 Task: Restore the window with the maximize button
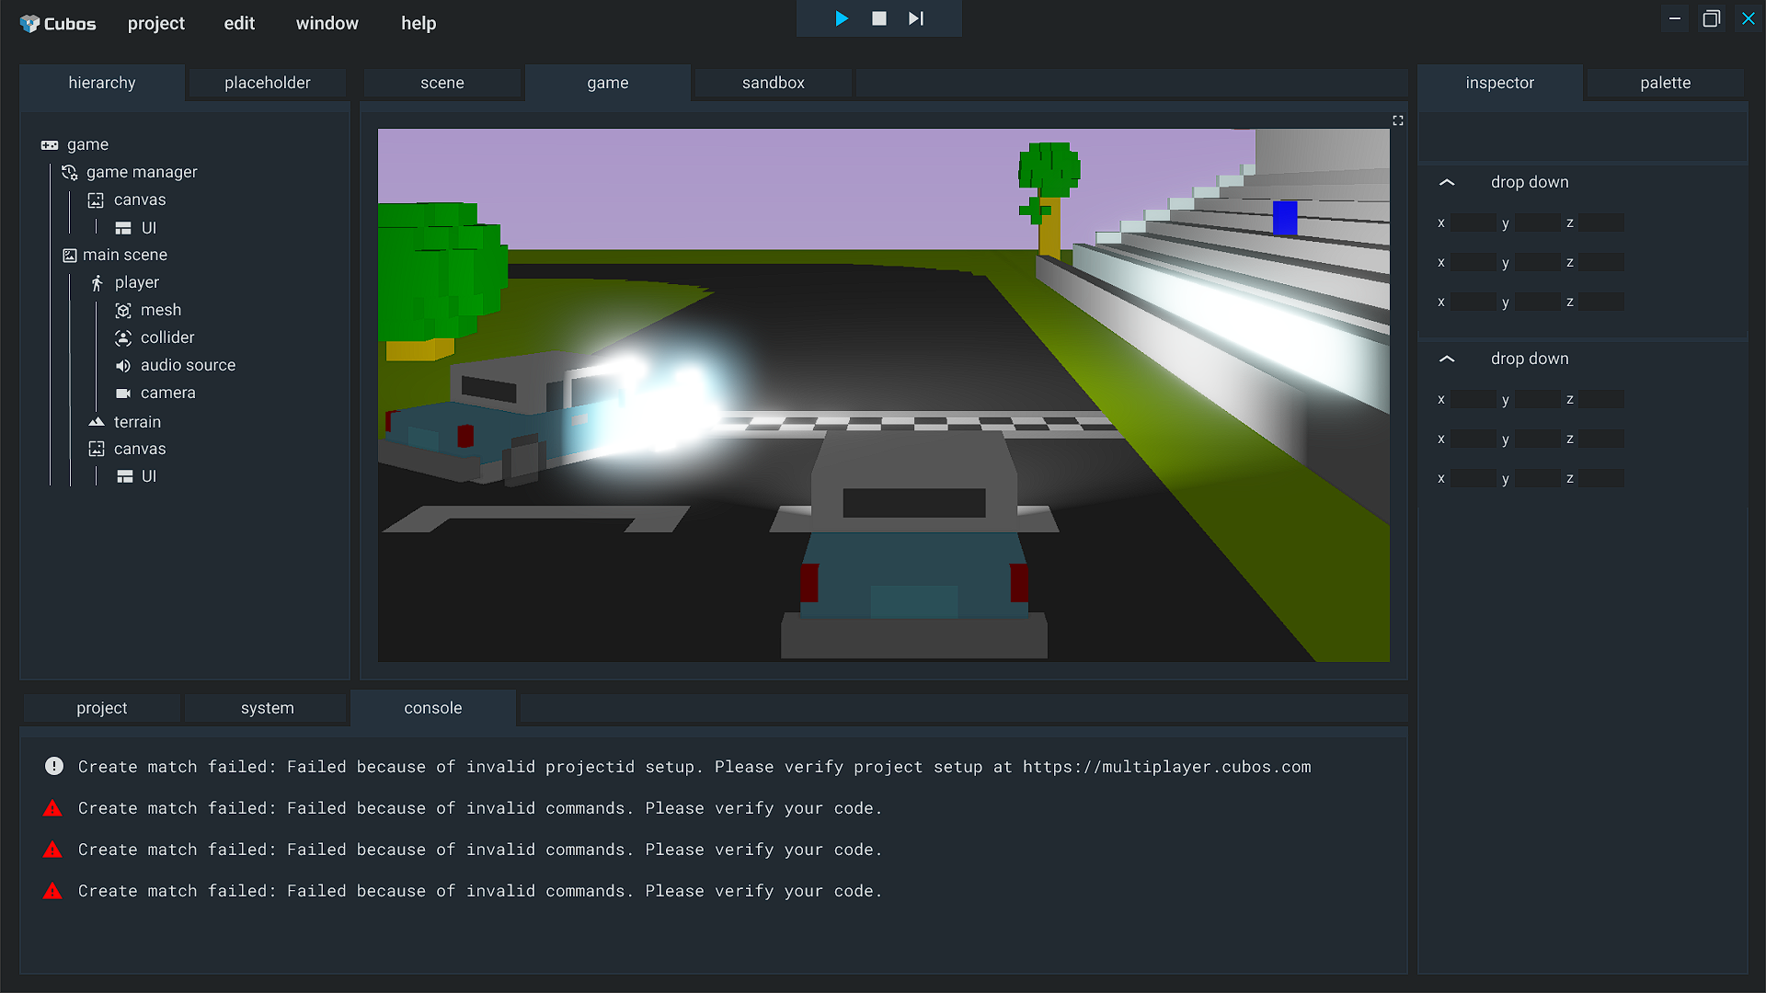coord(1711,18)
